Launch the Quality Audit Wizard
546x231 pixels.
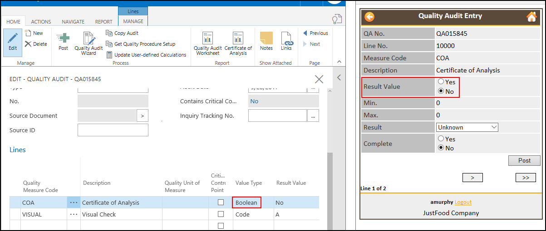tap(89, 43)
